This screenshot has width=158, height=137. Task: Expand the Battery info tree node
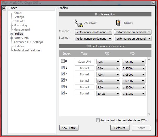[11, 38]
